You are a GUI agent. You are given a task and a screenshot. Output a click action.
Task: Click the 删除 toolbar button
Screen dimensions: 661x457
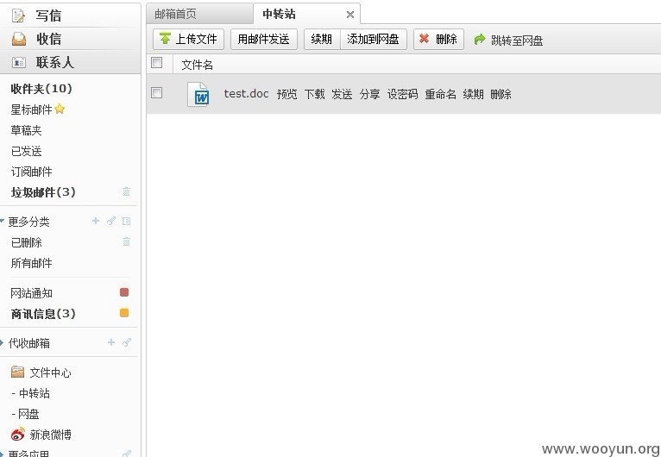(x=439, y=39)
